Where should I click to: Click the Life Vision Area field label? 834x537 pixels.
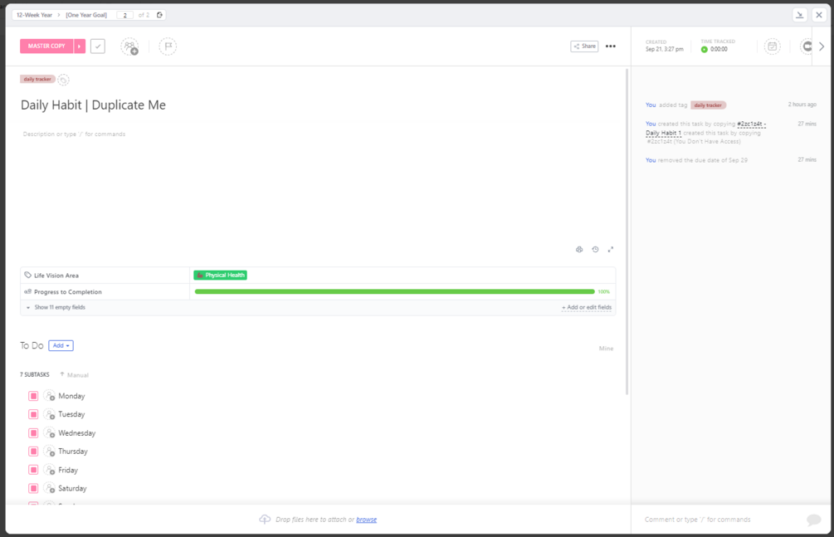[x=56, y=276]
